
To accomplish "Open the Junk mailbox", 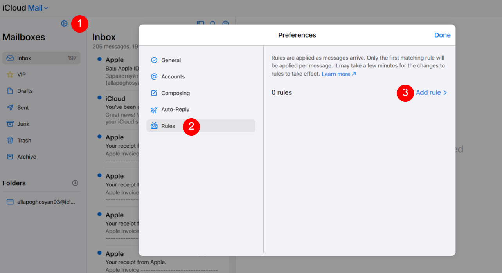I will tap(23, 124).
